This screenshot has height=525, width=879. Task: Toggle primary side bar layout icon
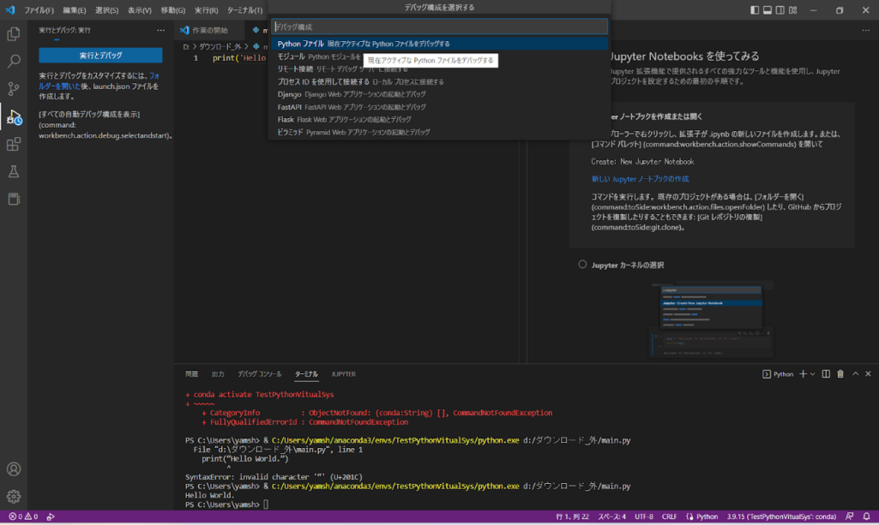755,10
